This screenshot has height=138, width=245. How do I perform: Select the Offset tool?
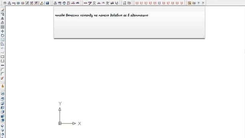[x=3, y=23]
